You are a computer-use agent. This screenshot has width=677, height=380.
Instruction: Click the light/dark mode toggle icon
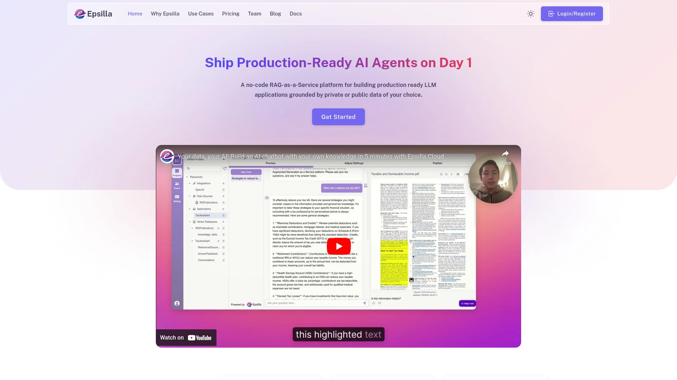tap(531, 13)
